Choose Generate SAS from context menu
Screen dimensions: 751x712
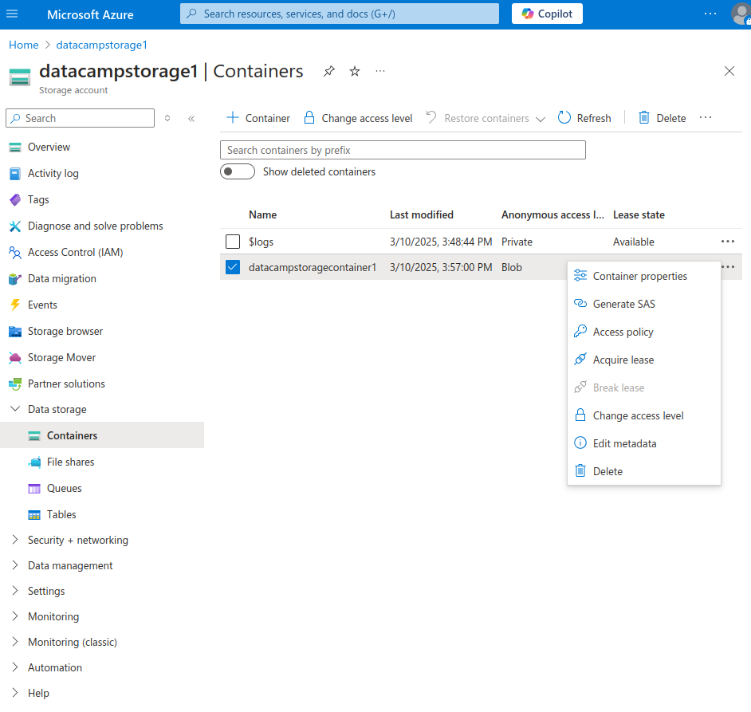(643, 304)
